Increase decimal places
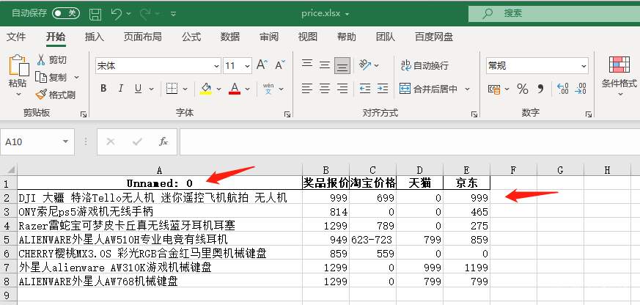The height and width of the screenshot is (305, 640). [x=562, y=89]
